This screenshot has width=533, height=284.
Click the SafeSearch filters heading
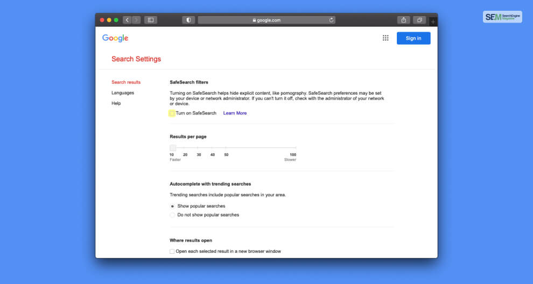pos(188,82)
